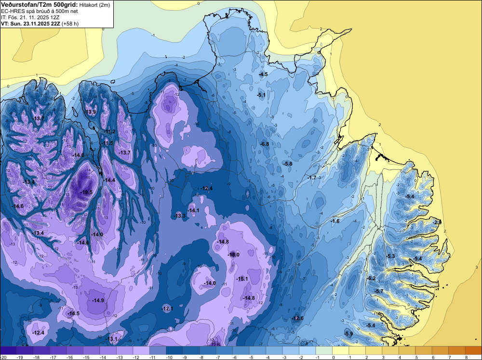The height and width of the screenshot is (360, 482).
Task: Click the '-5.7' temperature label
Action: [379, 291]
